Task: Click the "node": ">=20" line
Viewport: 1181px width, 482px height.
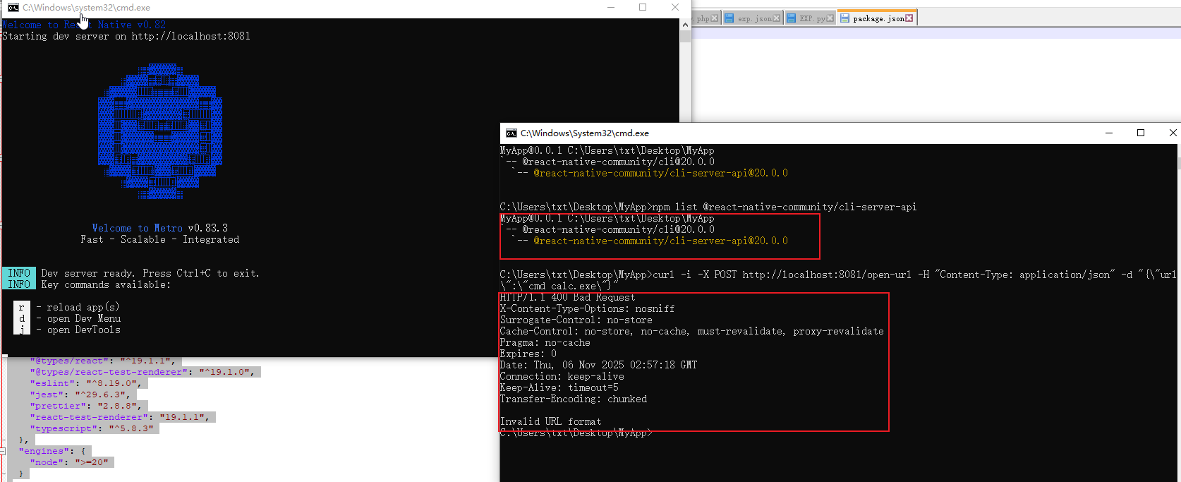Action: [x=68, y=462]
